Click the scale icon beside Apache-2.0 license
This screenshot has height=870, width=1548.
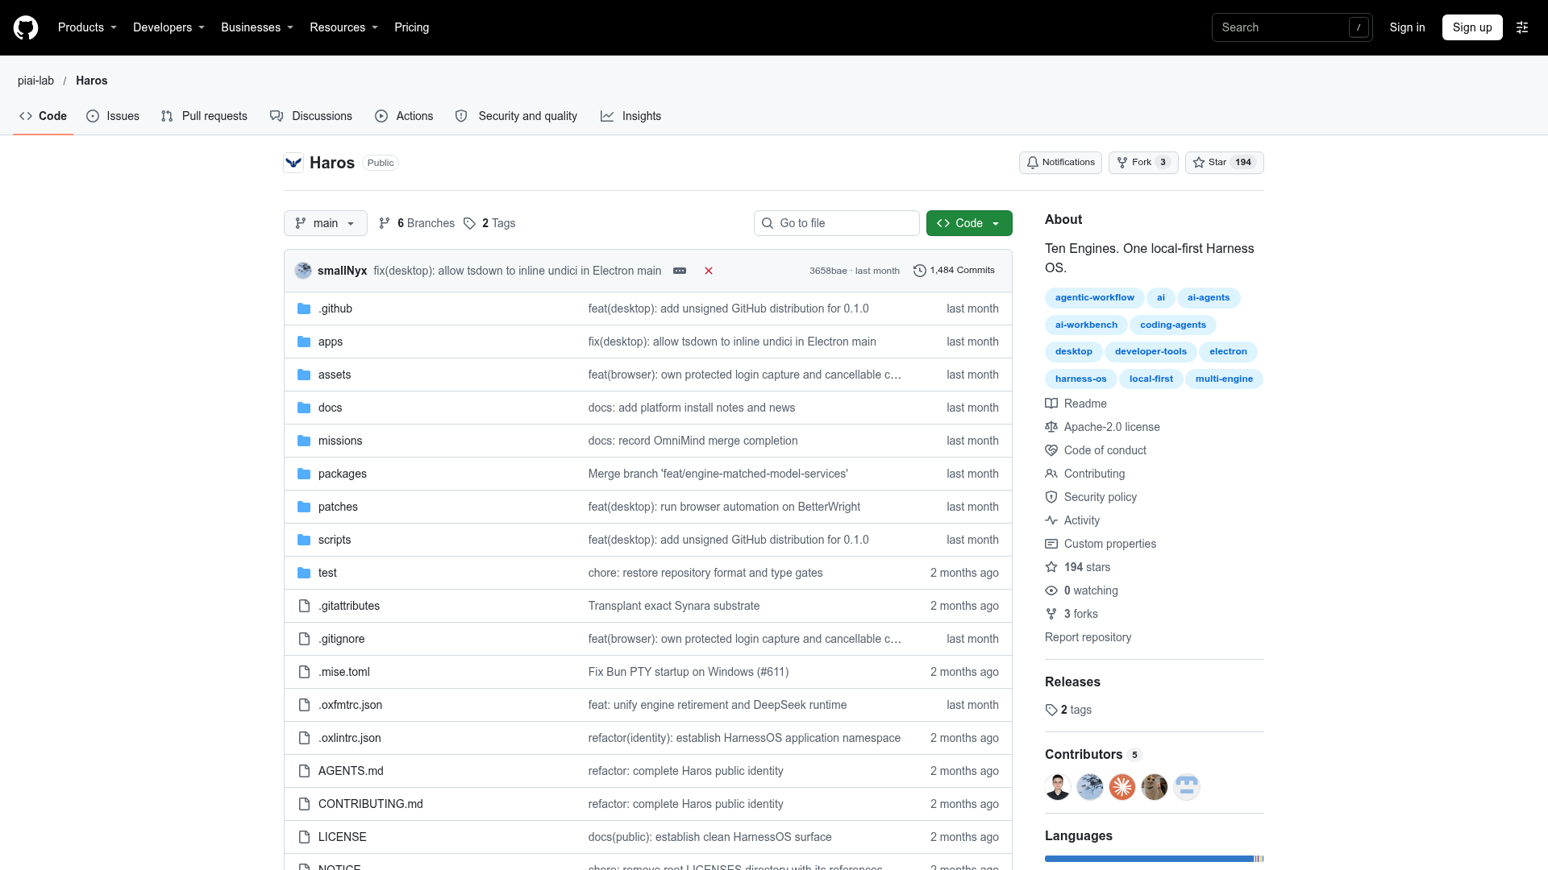[x=1051, y=427]
